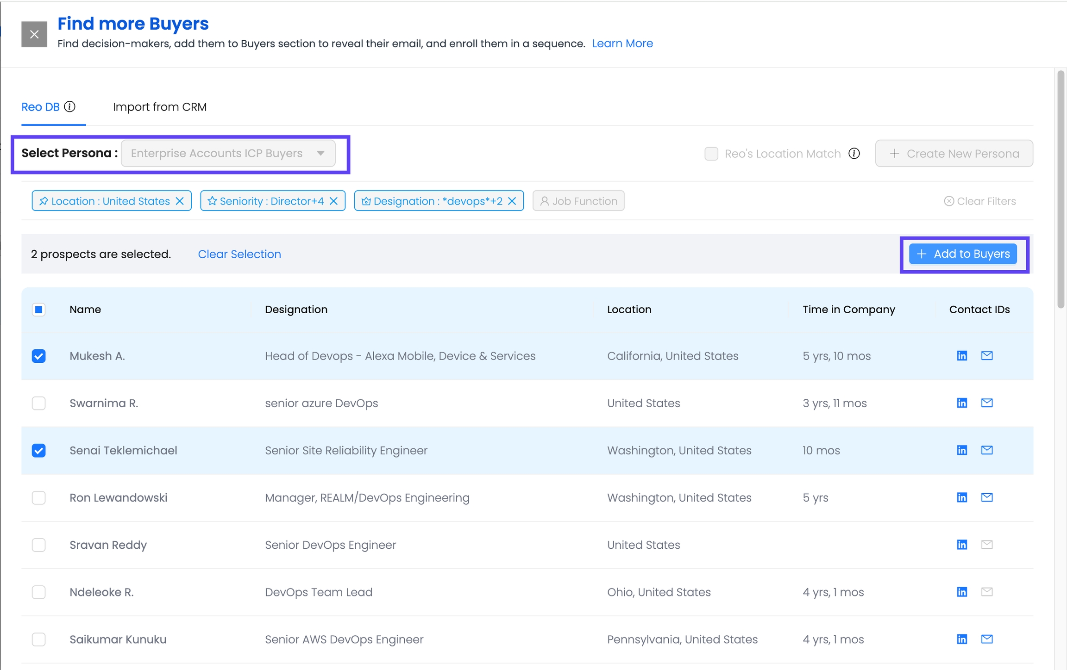Remove the Seniority Director+4 filter chip
Screen dimensions: 1067x670
333,201
